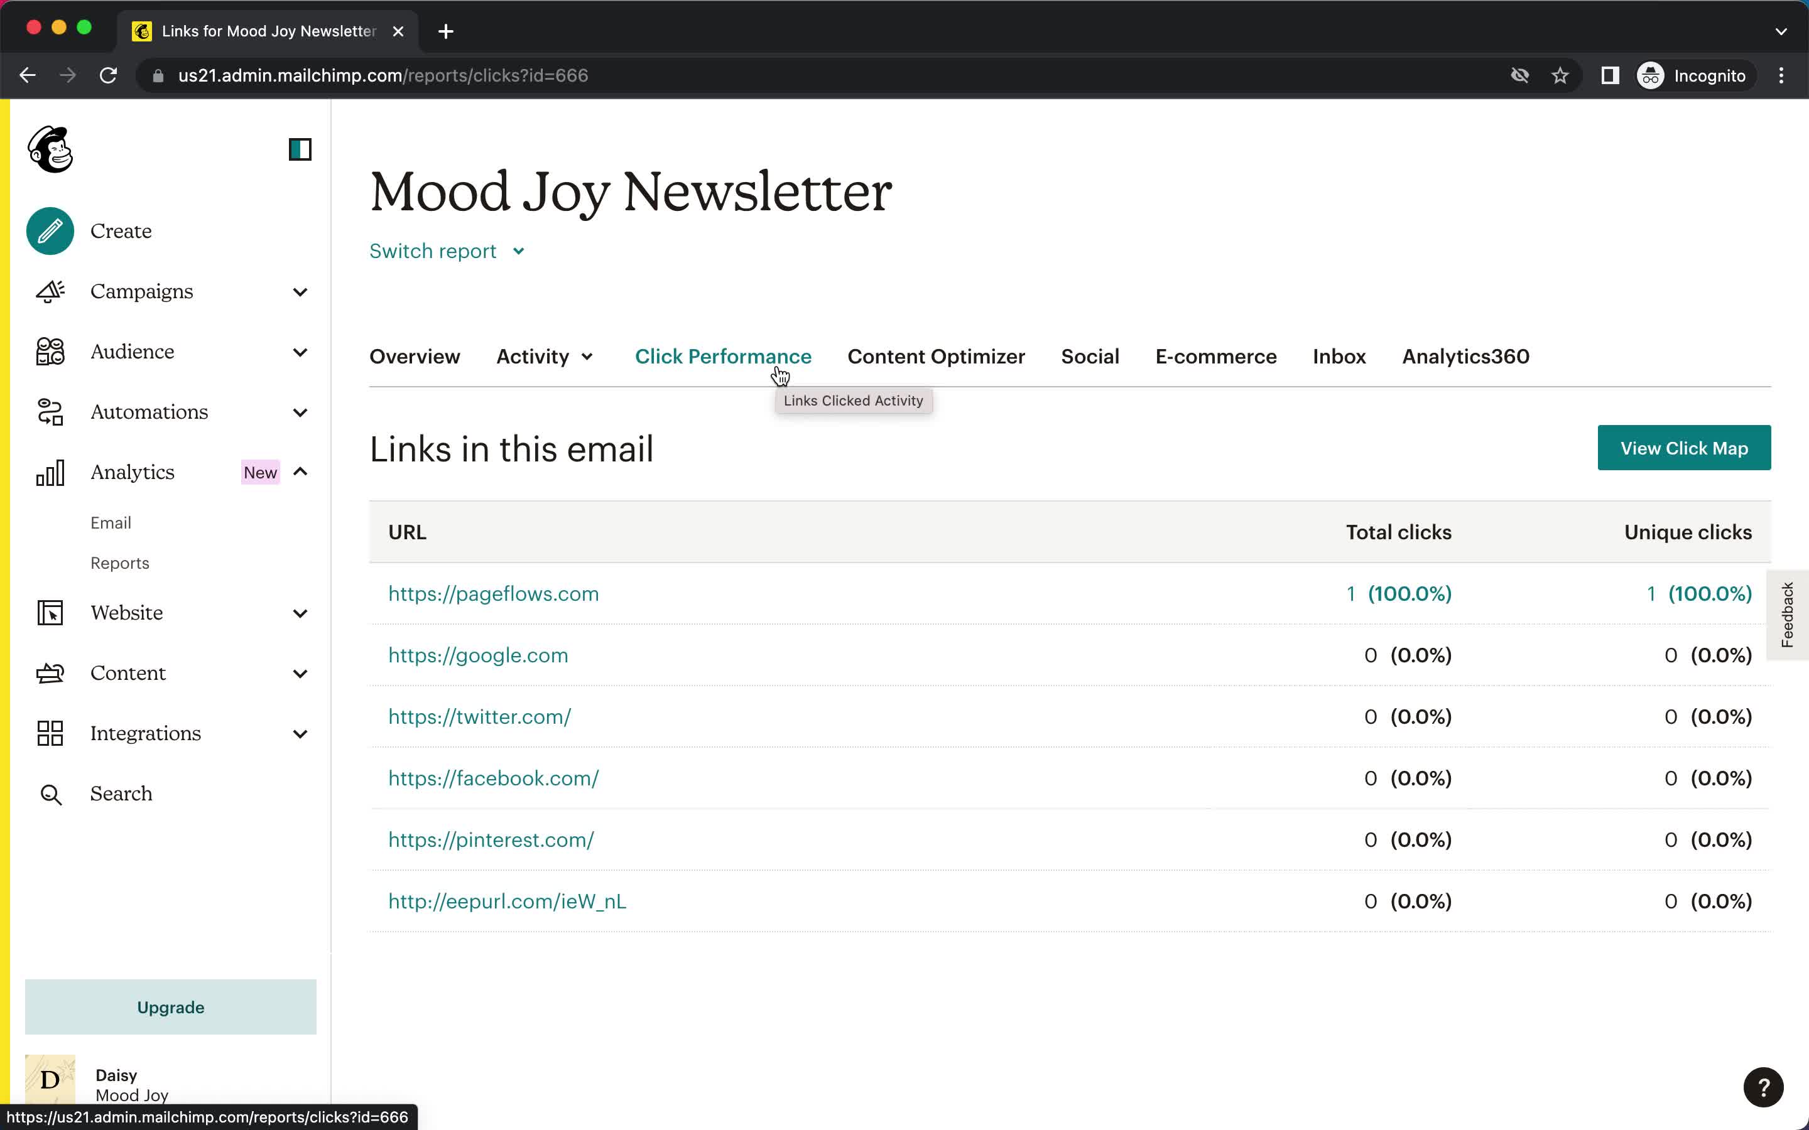Switch to the Content Optimizer tab
The height and width of the screenshot is (1130, 1809).
pos(937,355)
